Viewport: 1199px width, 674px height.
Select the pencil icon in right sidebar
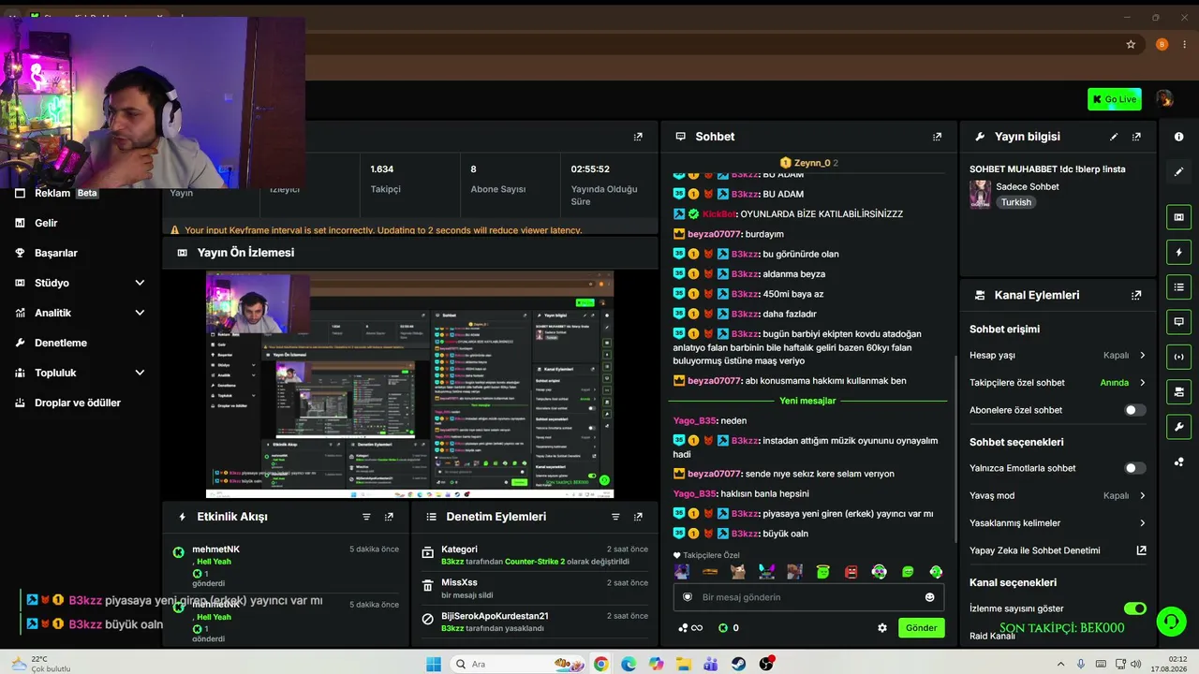coord(1178,172)
